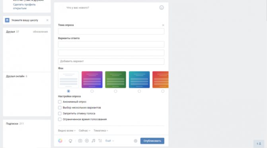Click the school icon beside Укажите вашу школу
Image resolution: width=267 pixels, height=148 pixels.
(7, 20)
